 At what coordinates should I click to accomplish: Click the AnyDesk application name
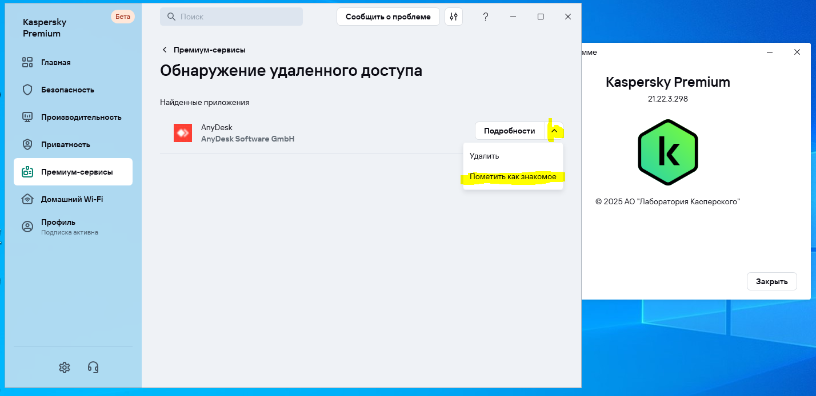click(x=217, y=127)
